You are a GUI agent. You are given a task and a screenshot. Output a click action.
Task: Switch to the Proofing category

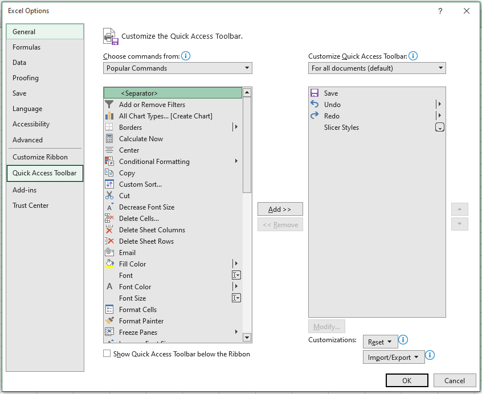[x=45, y=77]
